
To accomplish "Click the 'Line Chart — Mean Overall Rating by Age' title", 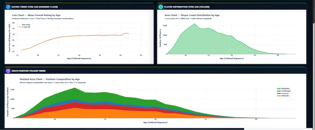I will click(36, 15).
